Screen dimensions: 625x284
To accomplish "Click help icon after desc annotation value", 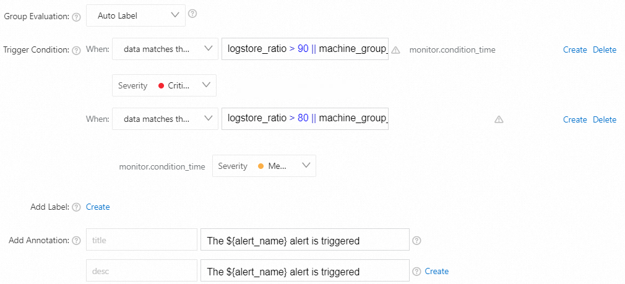I will pyautogui.click(x=417, y=271).
